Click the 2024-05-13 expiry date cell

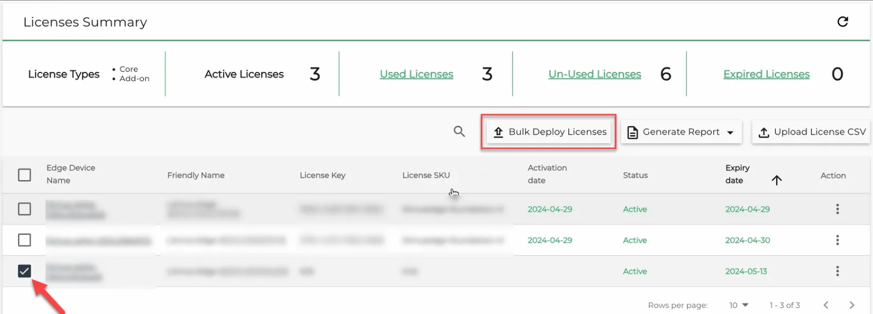(x=746, y=271)
